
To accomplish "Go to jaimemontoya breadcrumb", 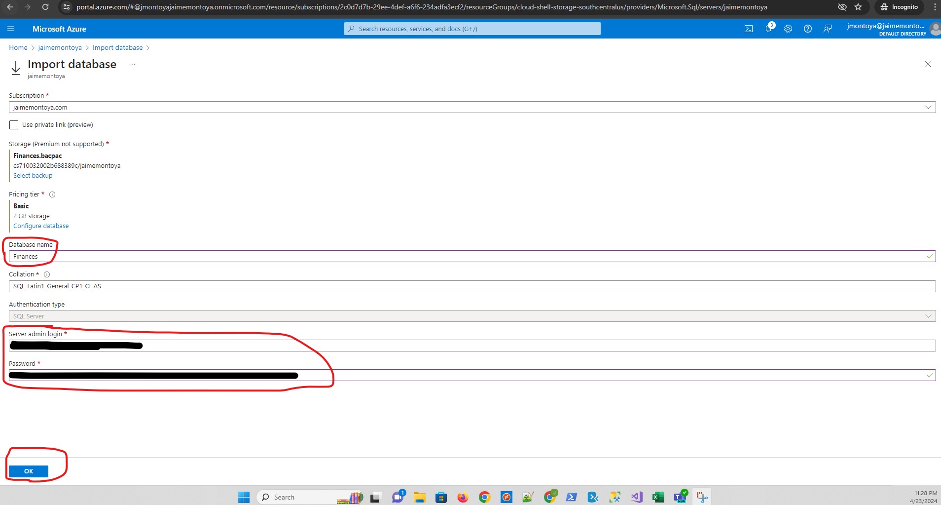I will 60,47.
